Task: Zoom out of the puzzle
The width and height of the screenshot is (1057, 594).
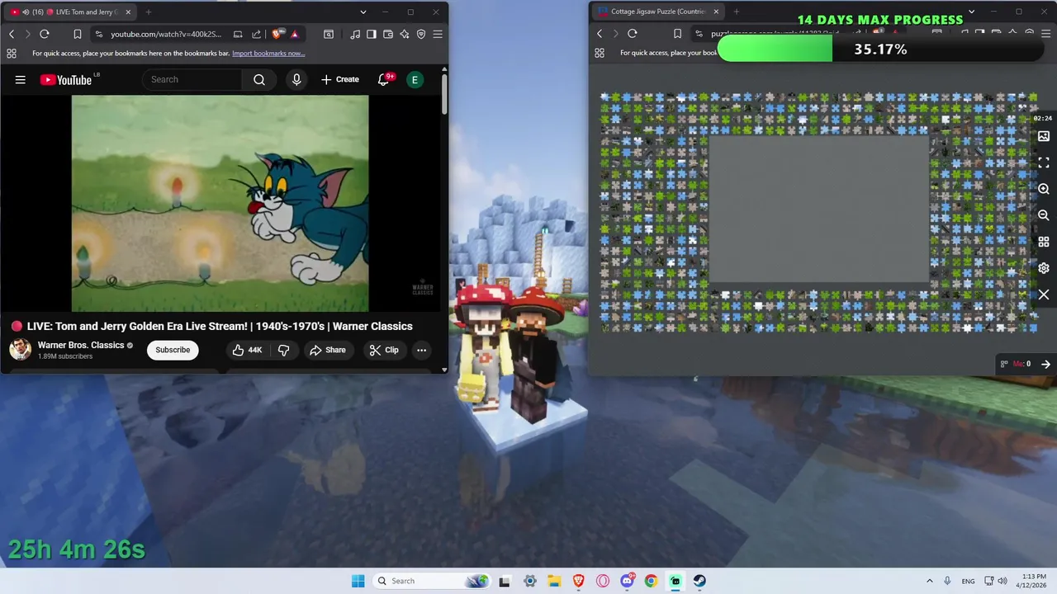Action: click(x=1044, y=215)
